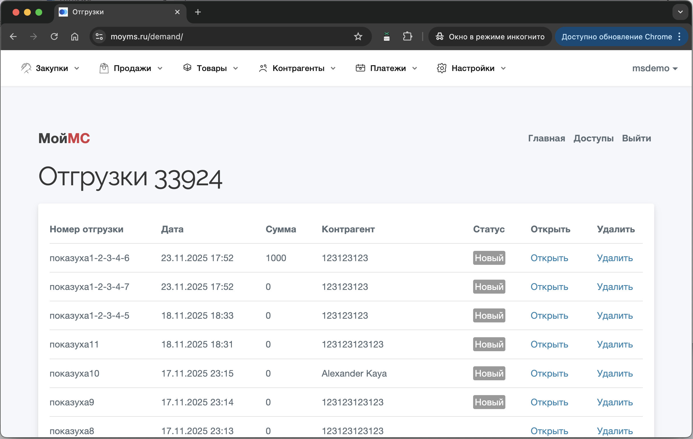Open a new browser tab
Screen dimensions: 693x439
coord(198,12)
